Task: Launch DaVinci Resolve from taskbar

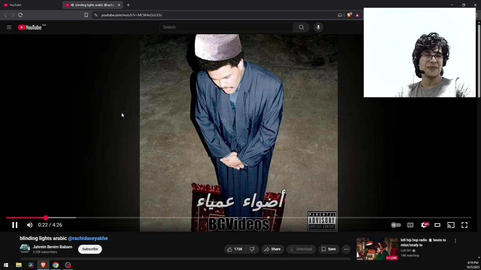Action: [x=31, y=265]
